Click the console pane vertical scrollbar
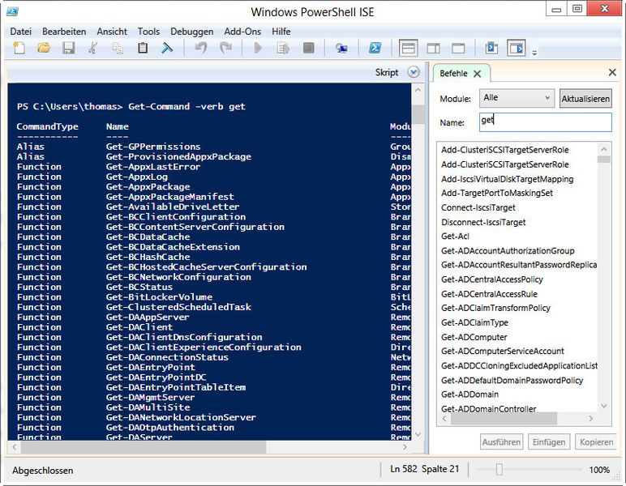This screenshot has height=486, width=626. click(418, 262)
